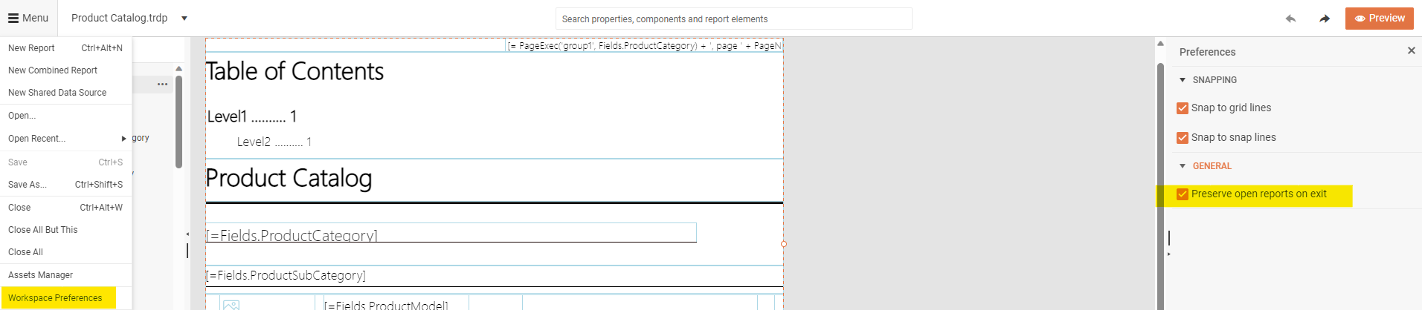Open the Assets Manager

pos(65,275)
